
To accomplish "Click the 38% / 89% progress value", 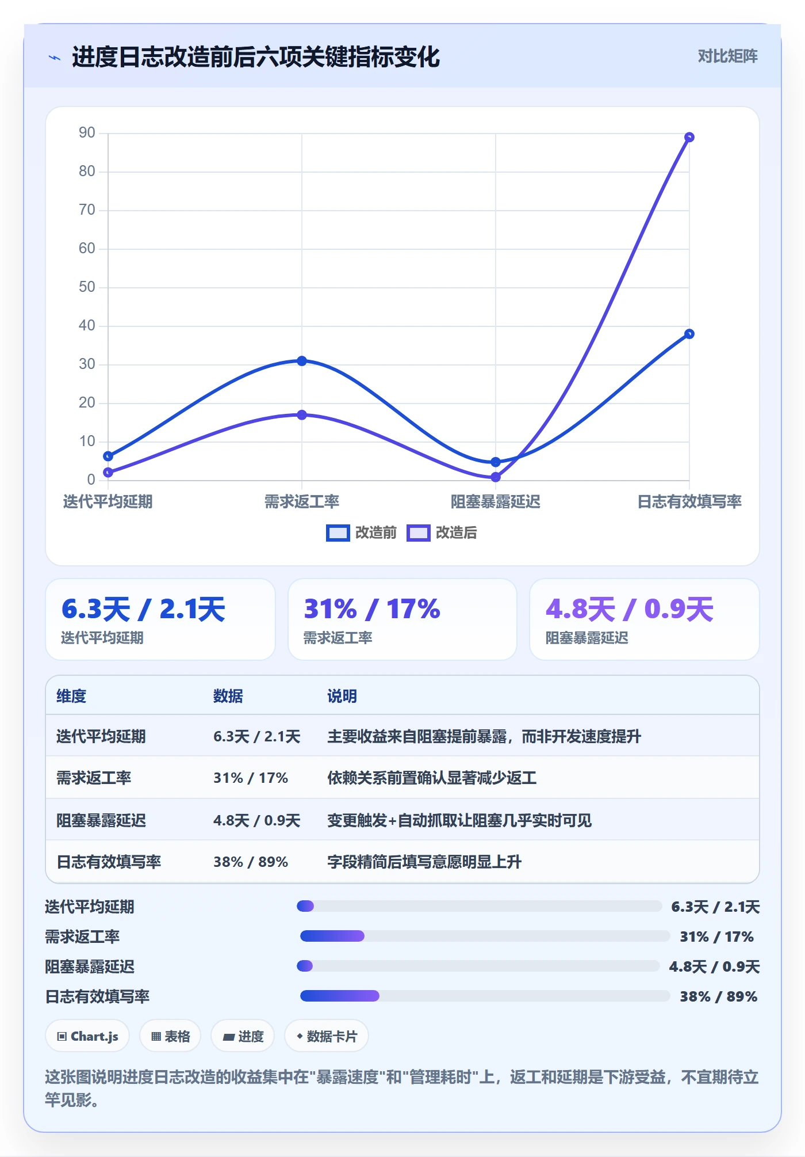I will [719, 996].
